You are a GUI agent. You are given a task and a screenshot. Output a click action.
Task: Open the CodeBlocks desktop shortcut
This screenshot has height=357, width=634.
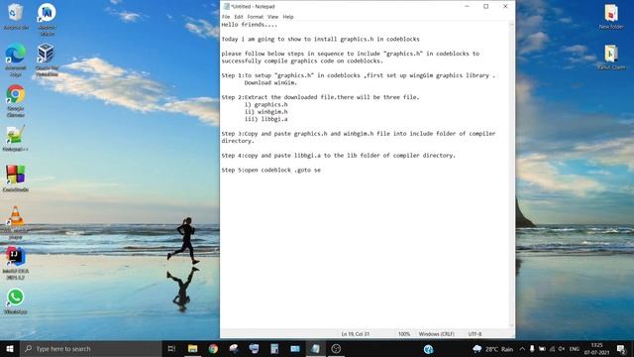click(16, 178)
